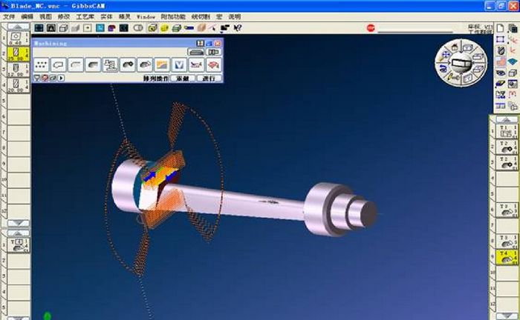The width and height of the screenshot is (520, 320).
Task: Click the 进行 button in Machining palette
Action: click(209, 78)
